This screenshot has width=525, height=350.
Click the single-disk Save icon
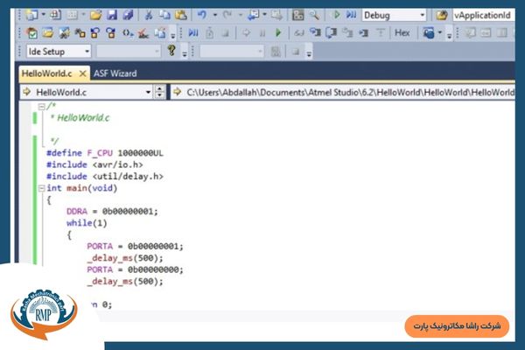click(x=113, y=15)
